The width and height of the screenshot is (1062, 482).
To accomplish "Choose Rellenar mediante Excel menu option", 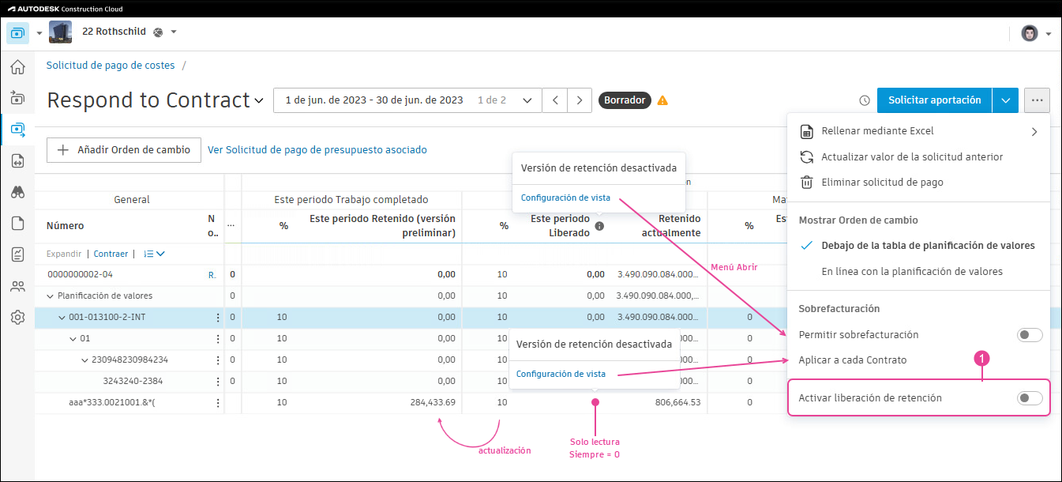I will coord(875,130).
